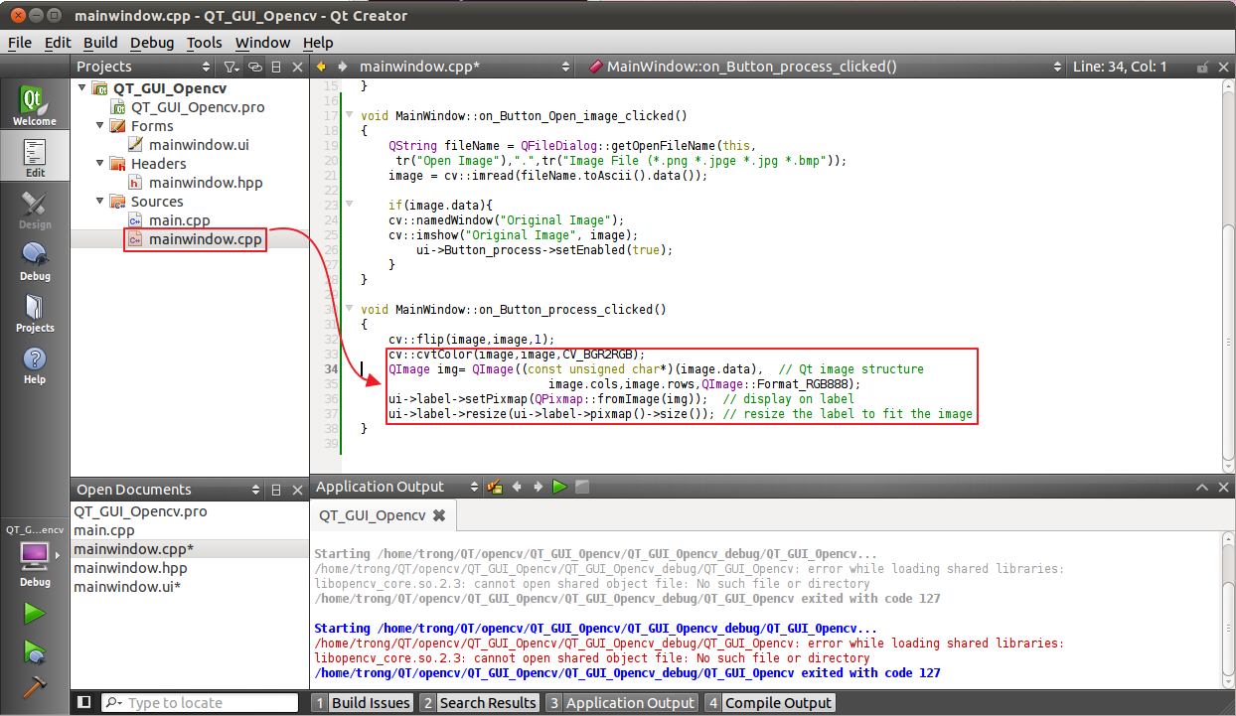Stop the running application with the square icon

coord(581,487)
